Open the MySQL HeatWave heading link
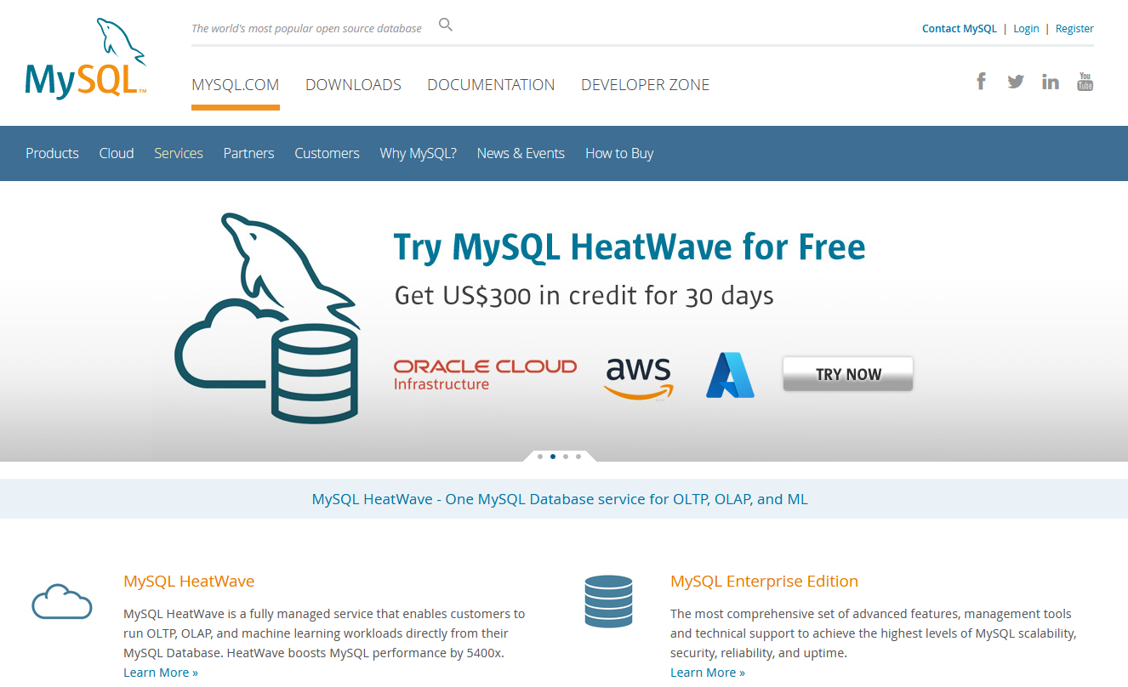The width and height of the screenshot is (1128, 687). pyautogui.click(x=189, y=581)
